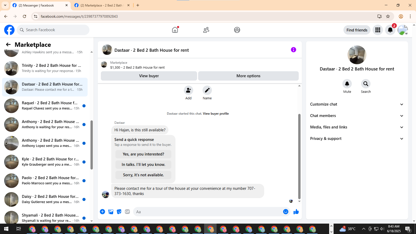Click the Search Facebook field
This screenshot has width=416, height=234.
pyautogui.click(x=53, y=30)
